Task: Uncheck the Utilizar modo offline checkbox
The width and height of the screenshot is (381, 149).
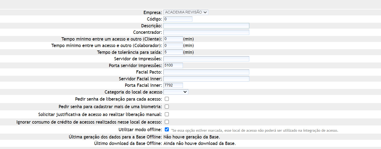Action: click(x=167, y=130)
